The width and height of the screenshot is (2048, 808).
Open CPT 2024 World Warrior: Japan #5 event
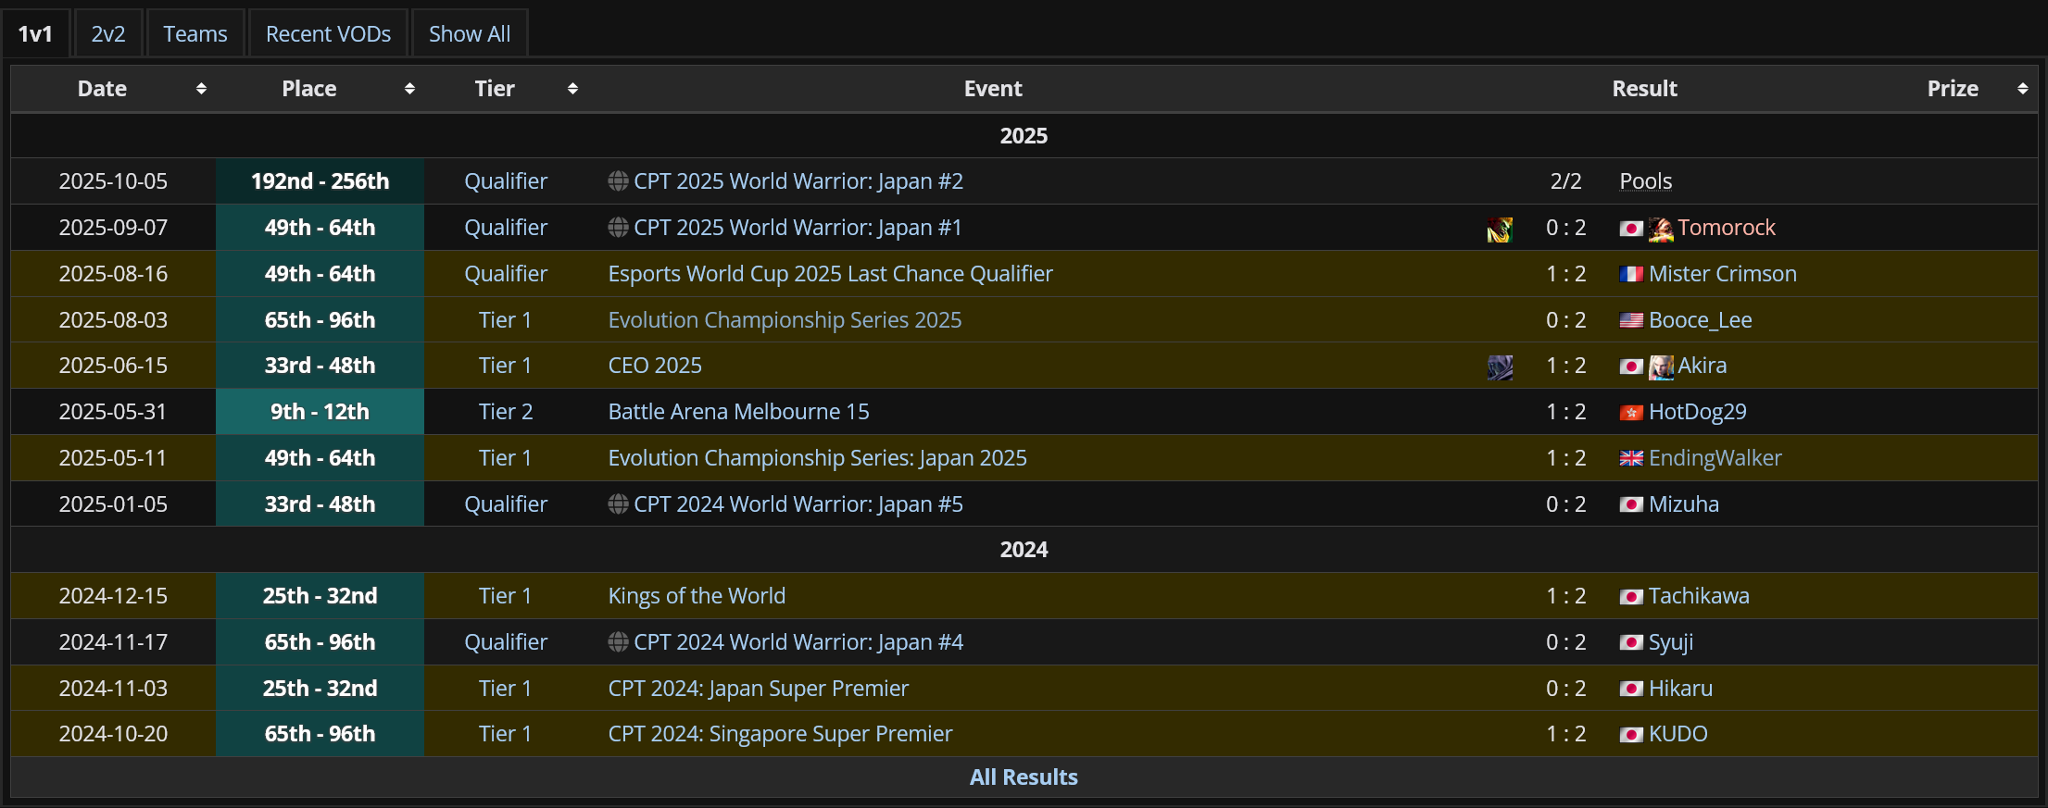click(798, 504)
